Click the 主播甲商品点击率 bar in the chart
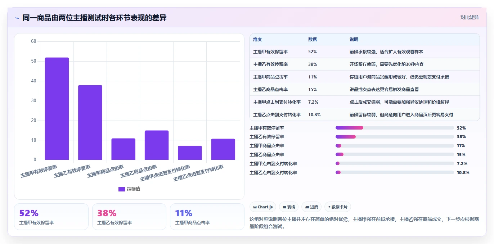494x244 pixels. click(x=123, y=149)
